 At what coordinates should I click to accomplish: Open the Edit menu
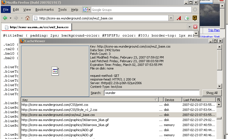[x=16, y=10]
